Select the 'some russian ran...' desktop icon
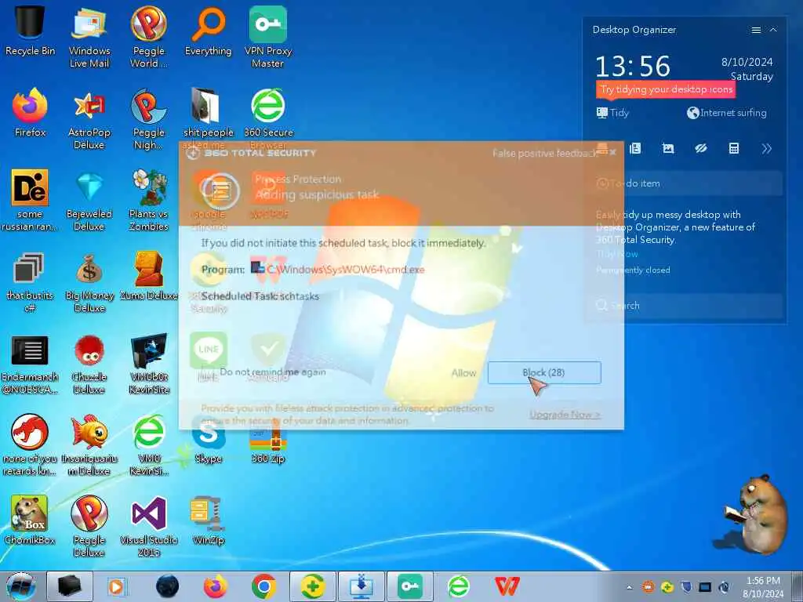This screenshot has height=602, width=803. pyautogui.click(x=30, y=201)
